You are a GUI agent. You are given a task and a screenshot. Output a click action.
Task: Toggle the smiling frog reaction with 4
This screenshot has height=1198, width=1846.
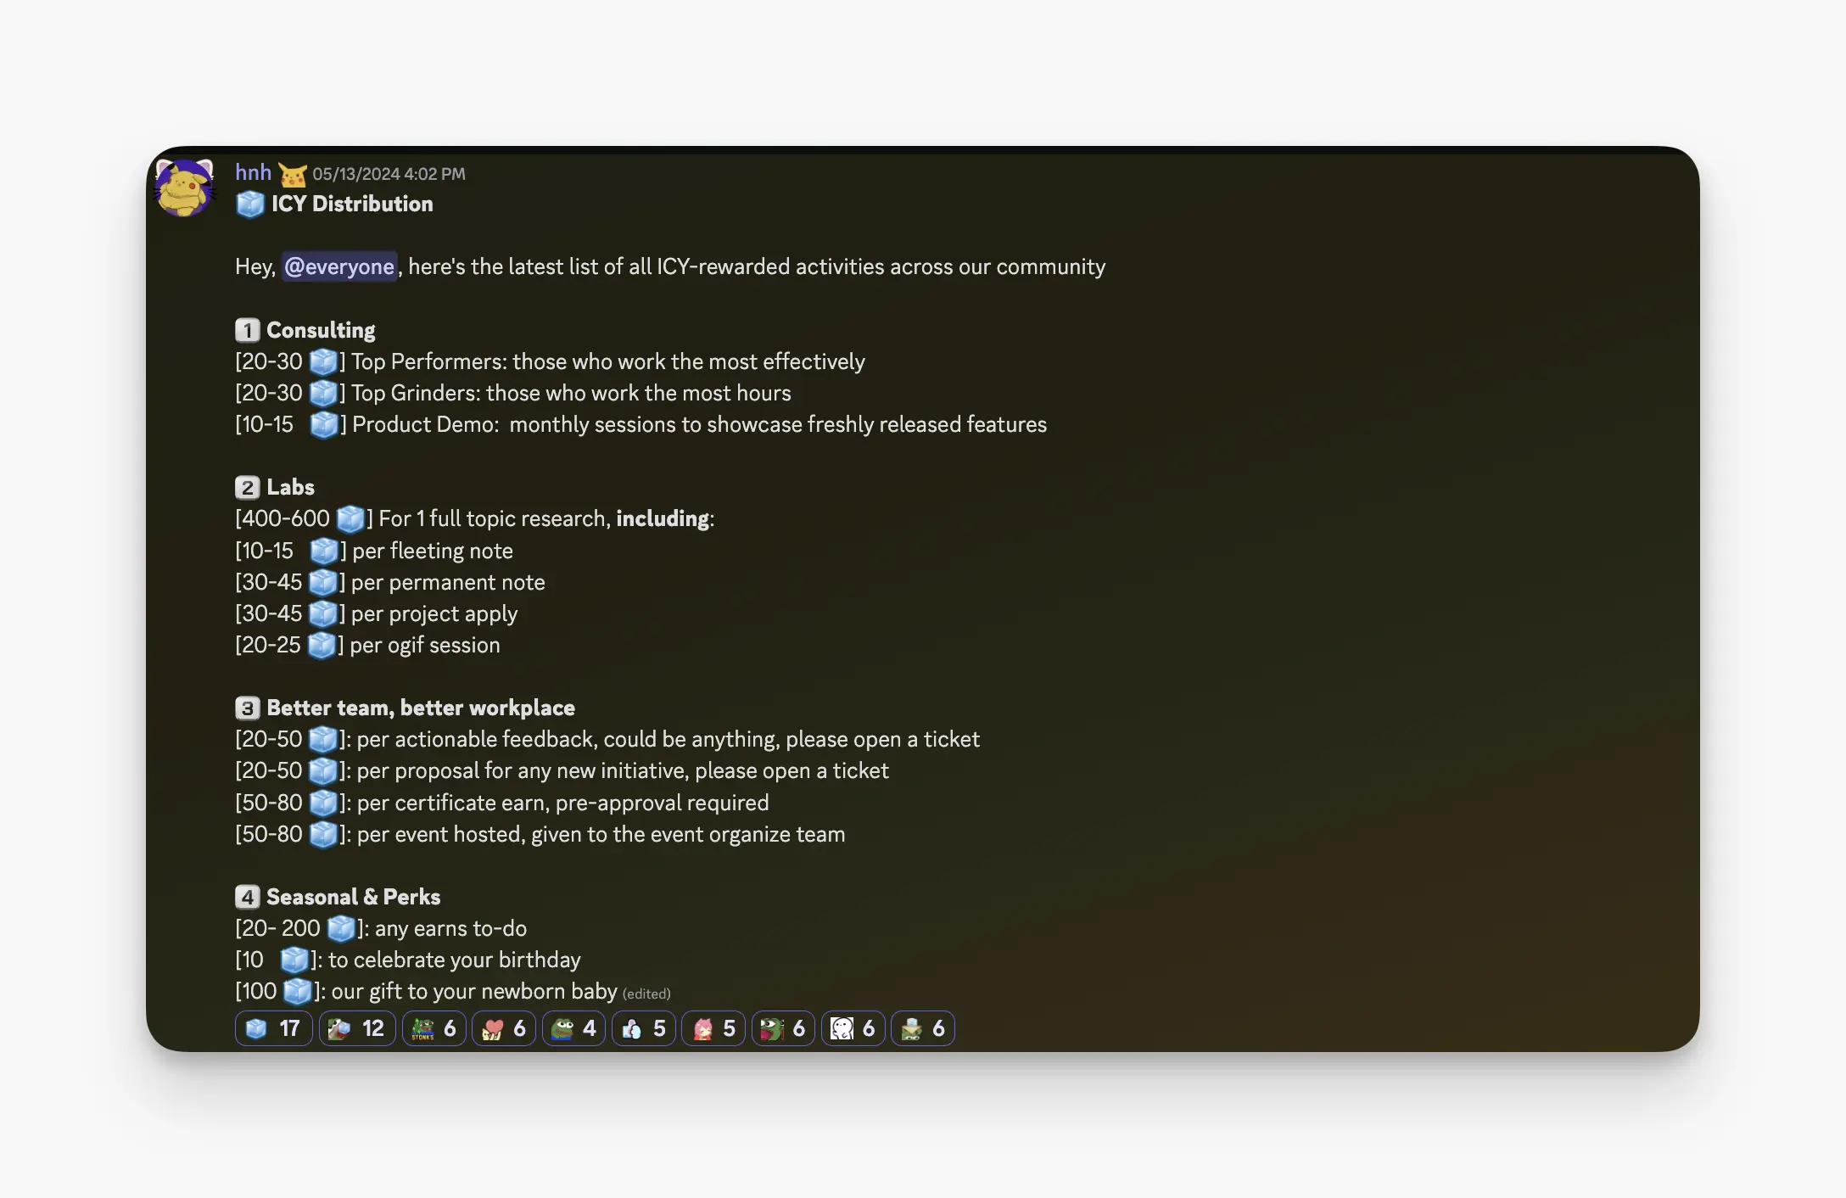coord(573,1028)
